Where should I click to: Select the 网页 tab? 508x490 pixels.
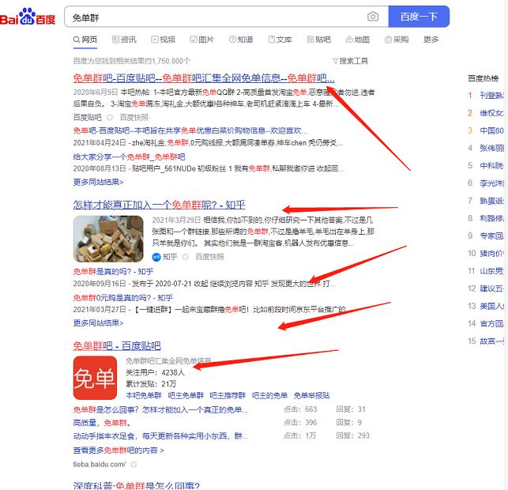85,40
